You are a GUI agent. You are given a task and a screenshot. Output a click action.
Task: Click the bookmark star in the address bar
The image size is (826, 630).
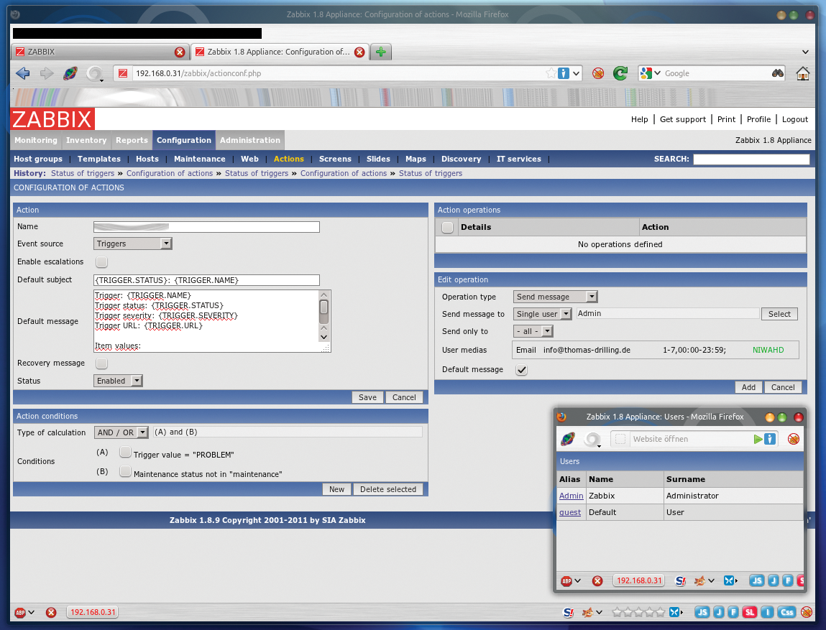551,73
